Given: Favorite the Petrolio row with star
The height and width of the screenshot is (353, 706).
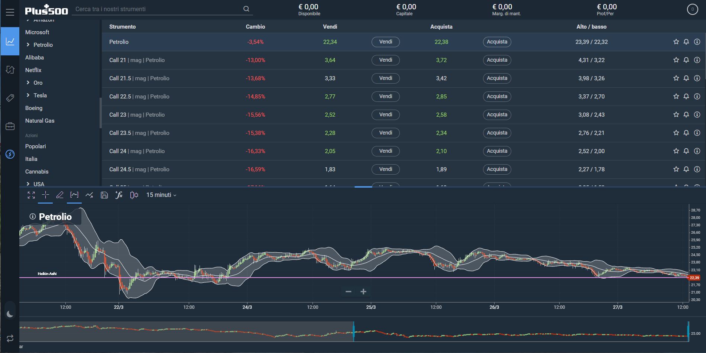Looking at the screenshot, I should pos(676,42).
